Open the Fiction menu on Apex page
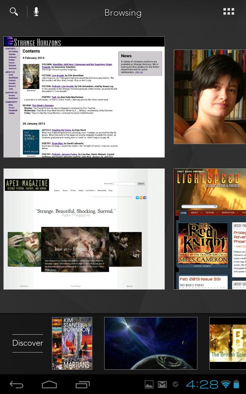Viewport: 246px width, 394px height. (x=73, y=190)
